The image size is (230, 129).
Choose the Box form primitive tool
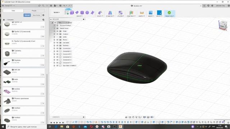[x=72, y=13]
